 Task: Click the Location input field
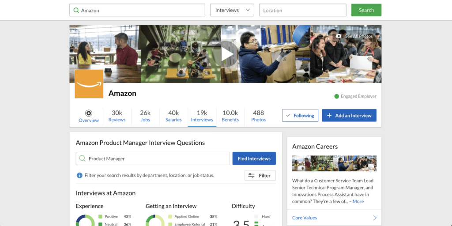point(303,10)
